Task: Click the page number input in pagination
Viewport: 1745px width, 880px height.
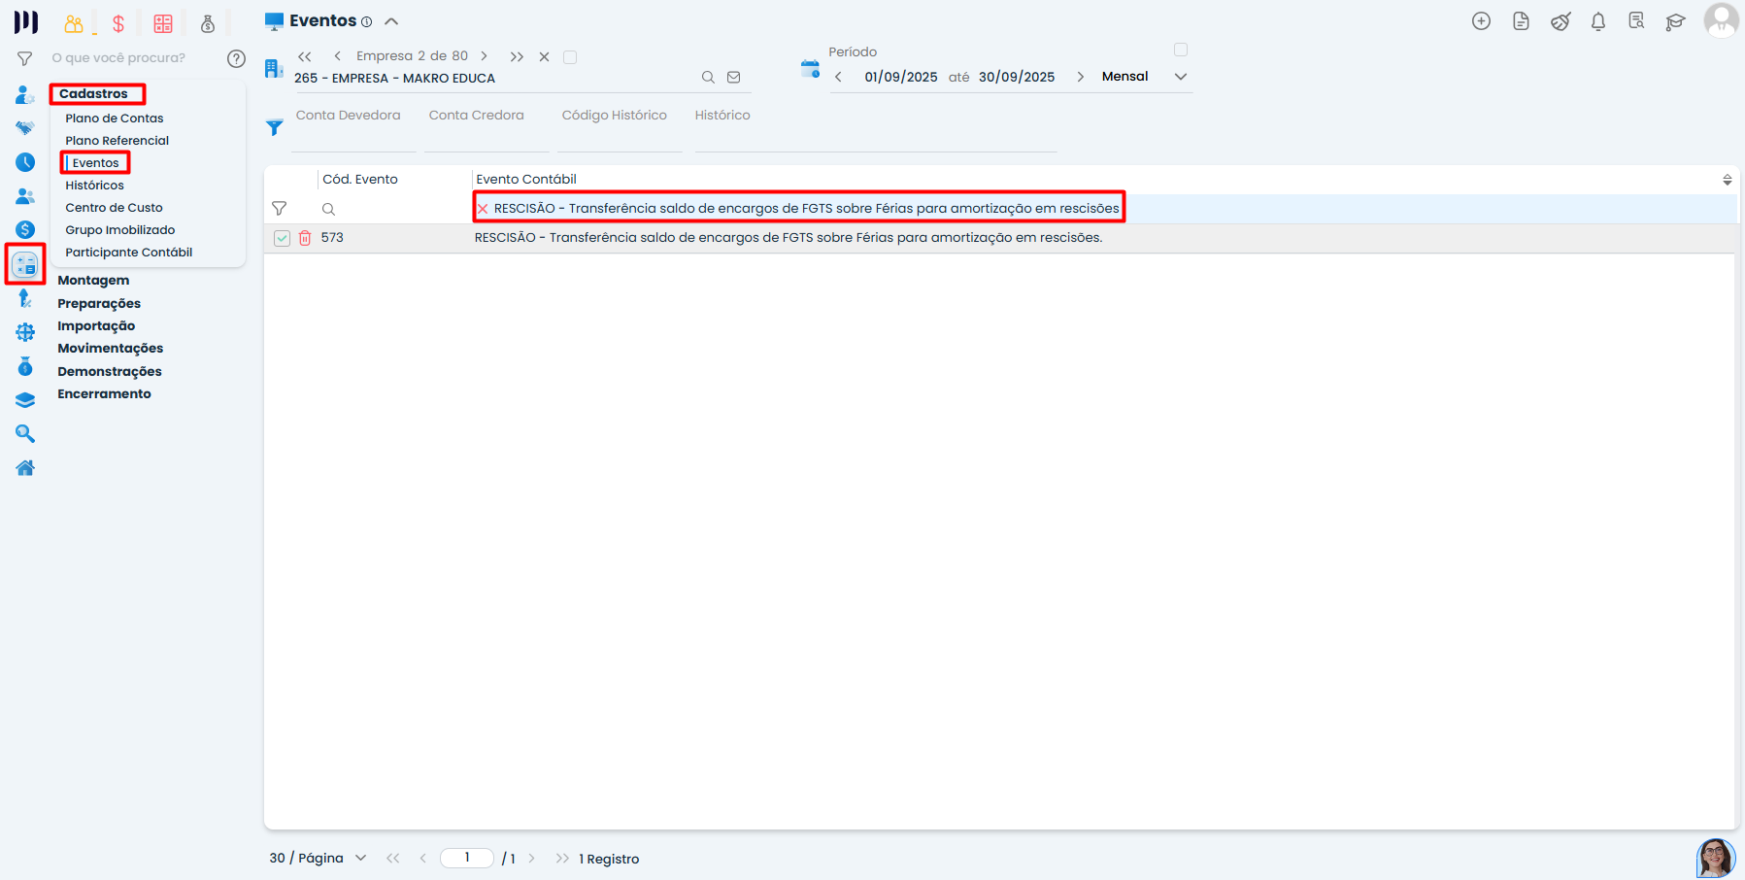Action: point(467,858)
